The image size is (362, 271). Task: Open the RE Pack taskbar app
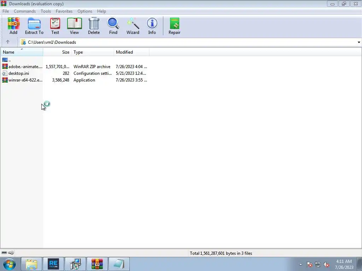pos(53,264)
